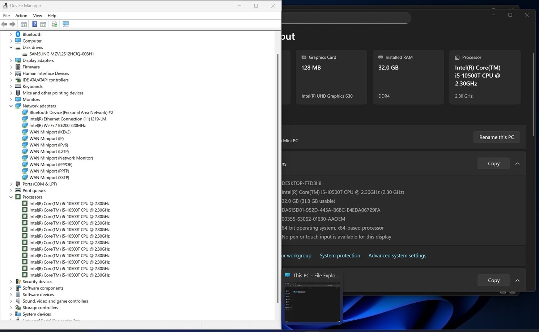Click the Intel(R) UHD Graphics 630 label
The image size is (539, 332).
click(x=327, y=96)
